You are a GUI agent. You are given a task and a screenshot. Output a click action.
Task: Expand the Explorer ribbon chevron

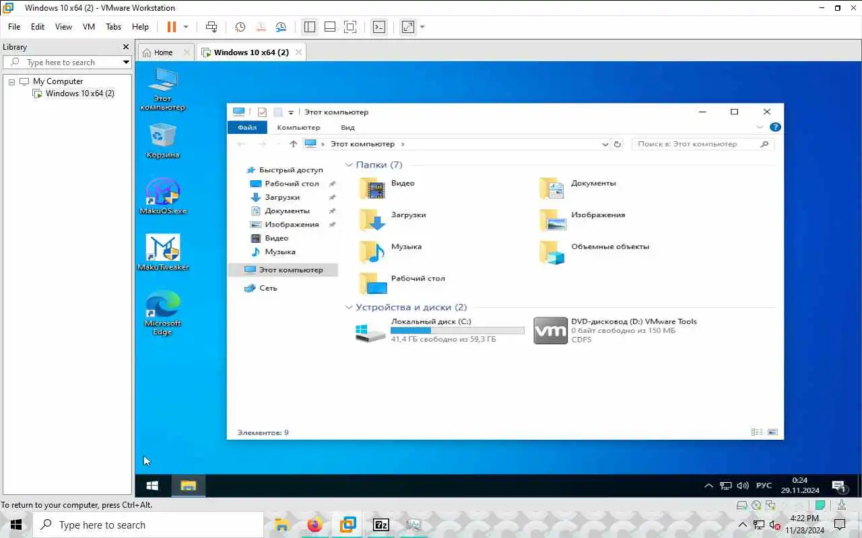(760, 127)
